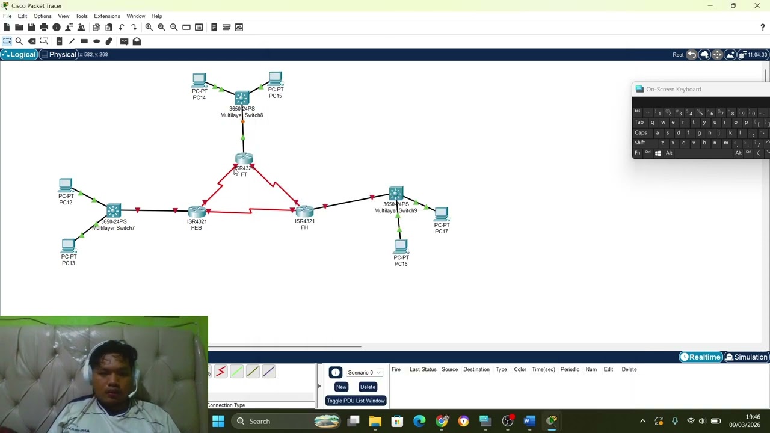Open the Extensions menu
This screenshot has width=770, height=433.
tap(106, 16)
